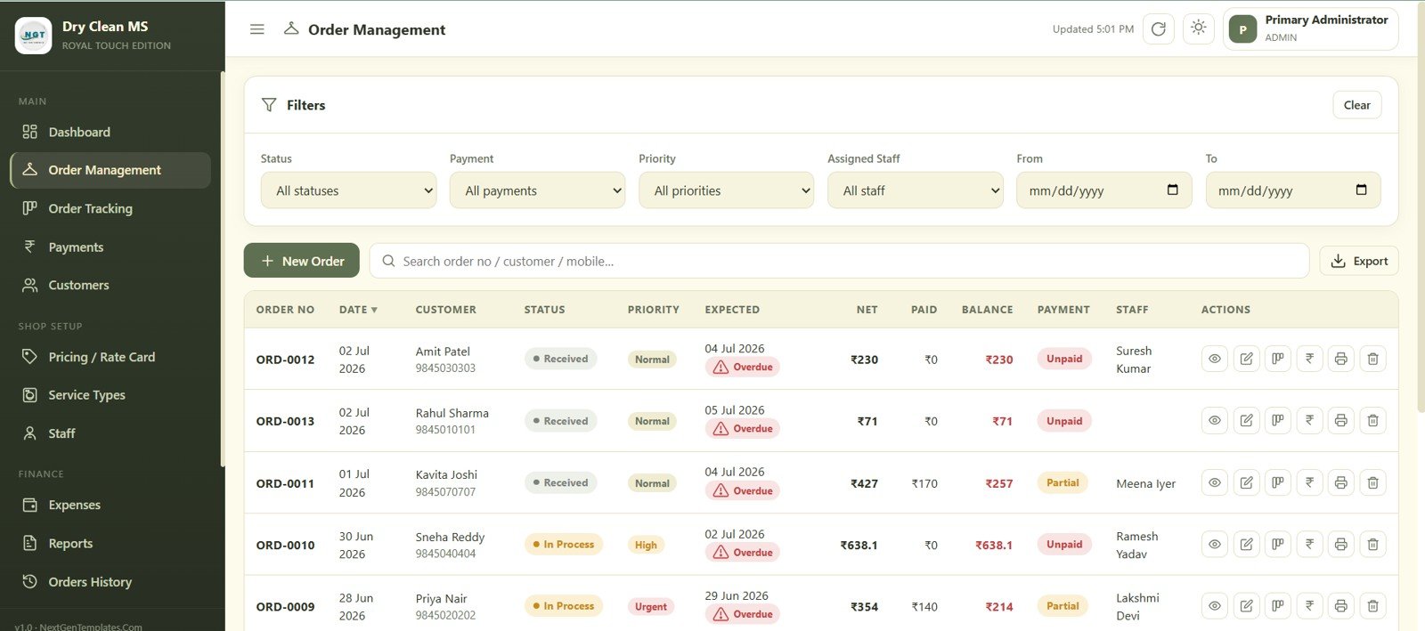Open Service Types page
Viewport: 1425px width, 631px height.
click(110, 395)
